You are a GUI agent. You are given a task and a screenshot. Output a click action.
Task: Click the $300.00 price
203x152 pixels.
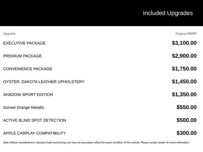[x=187, y=133]
